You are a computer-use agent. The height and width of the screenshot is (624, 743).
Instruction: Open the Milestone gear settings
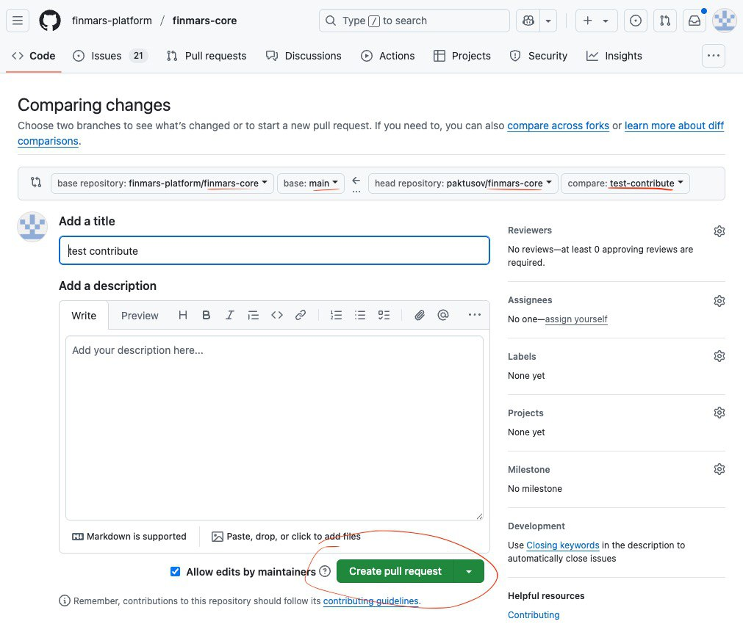[719, 468]
